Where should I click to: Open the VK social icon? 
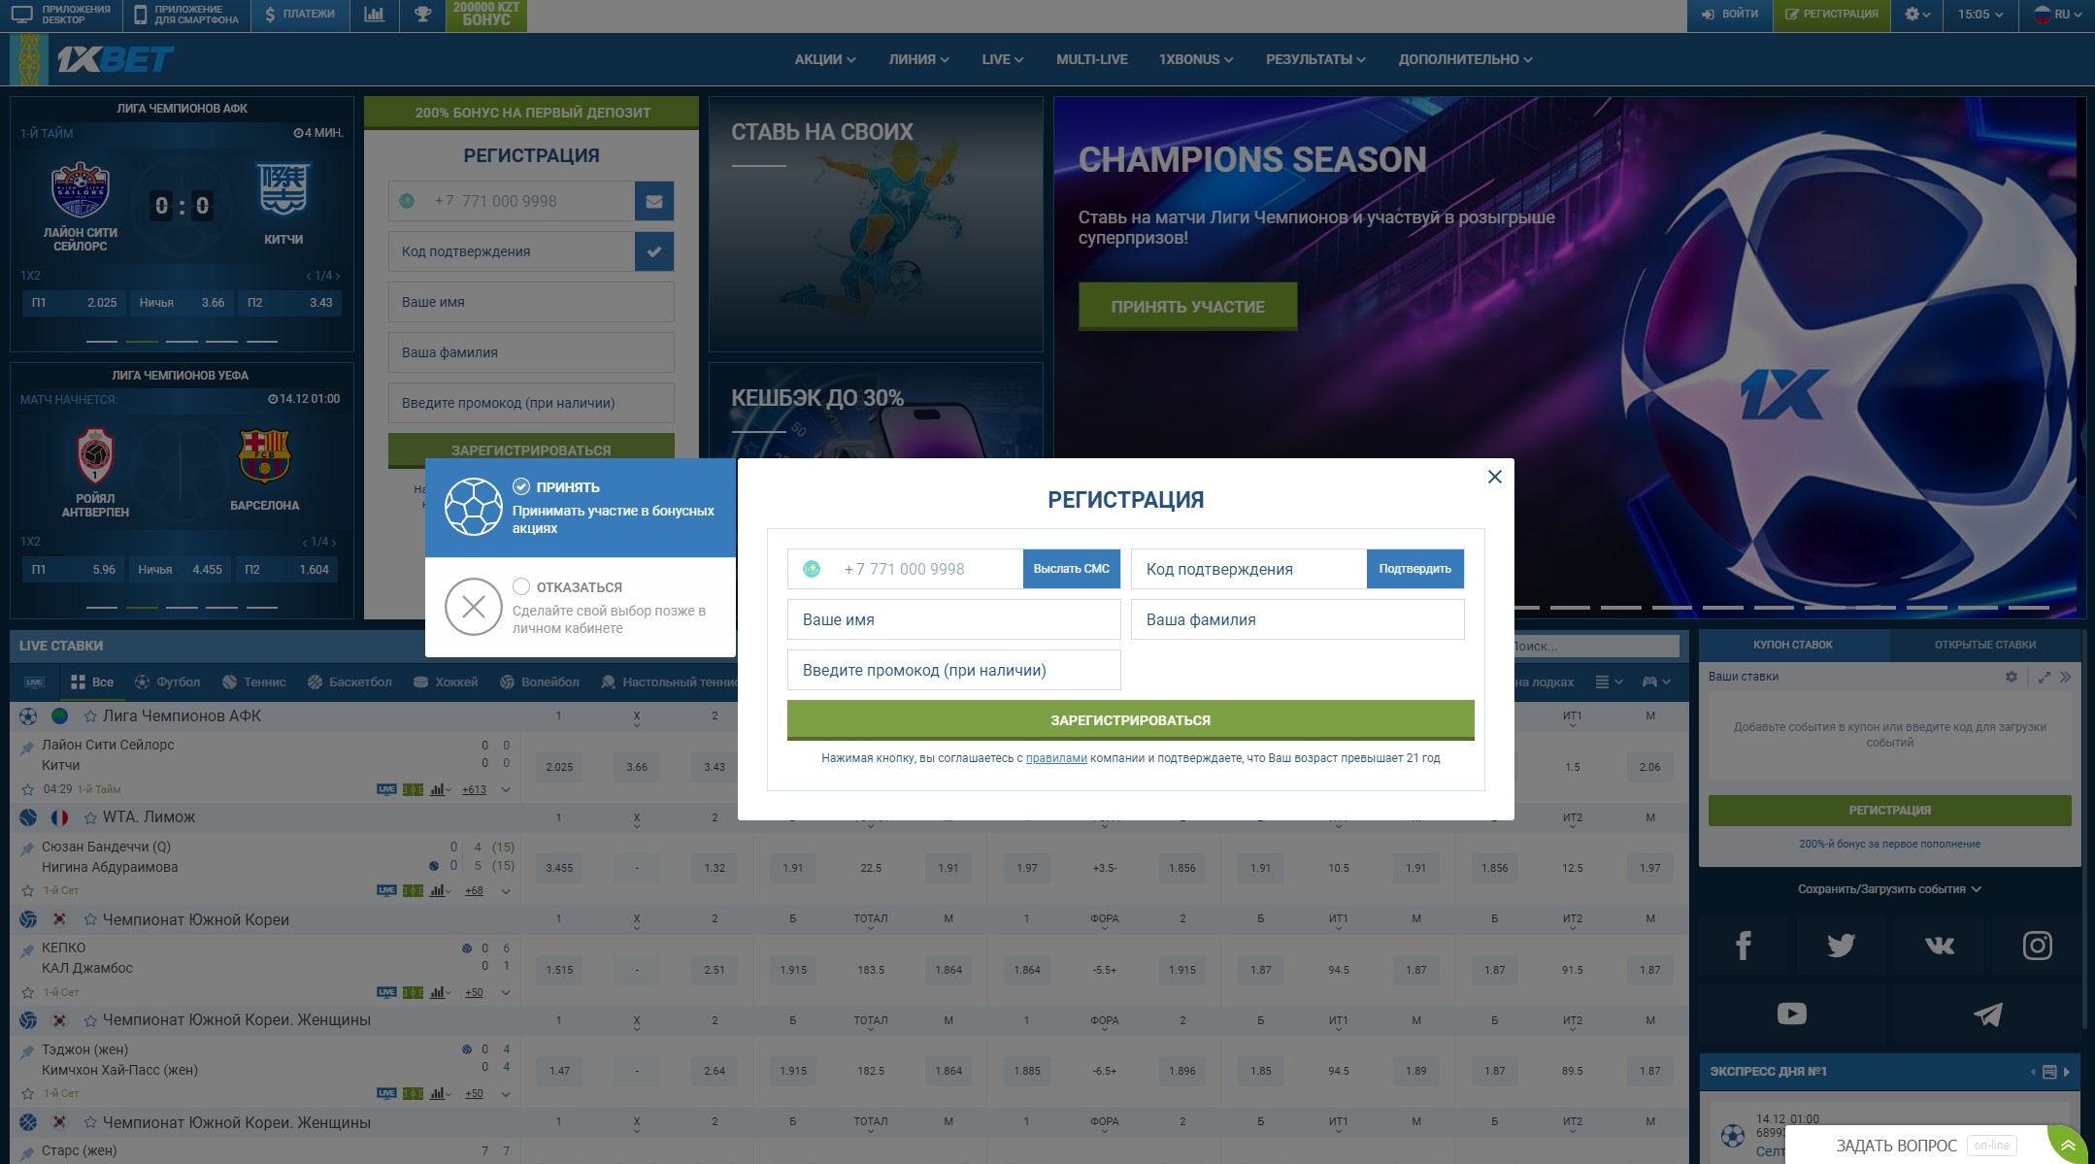(1939, 945)
